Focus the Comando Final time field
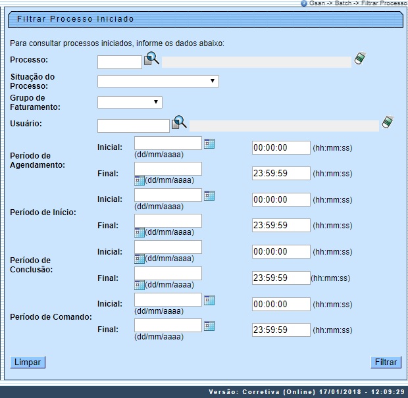Image resolution: width=408 pixels, height=398 pixels. (x=281, y=330)
